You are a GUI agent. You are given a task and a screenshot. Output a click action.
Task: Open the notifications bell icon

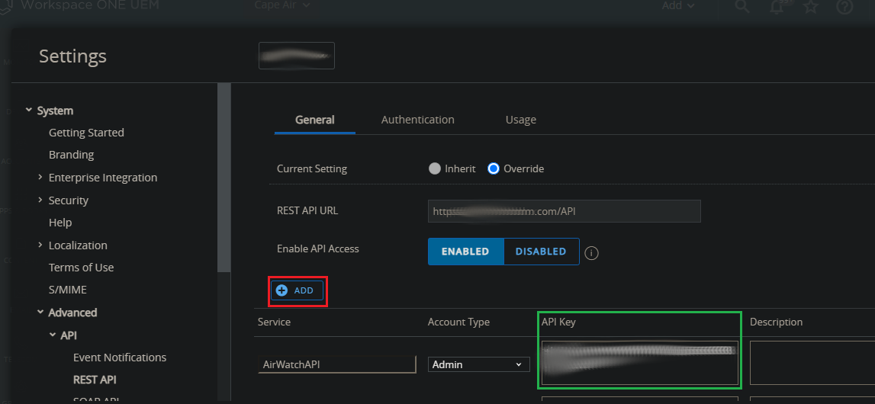(x=777, y=6)
